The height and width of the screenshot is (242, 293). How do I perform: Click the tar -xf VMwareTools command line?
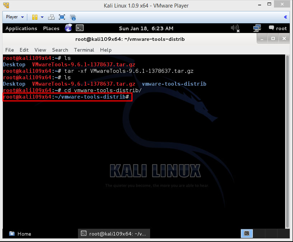(129, 71)
